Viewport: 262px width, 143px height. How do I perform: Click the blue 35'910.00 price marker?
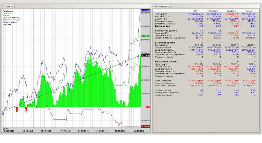pyautogui.click(x=145, y=10)
